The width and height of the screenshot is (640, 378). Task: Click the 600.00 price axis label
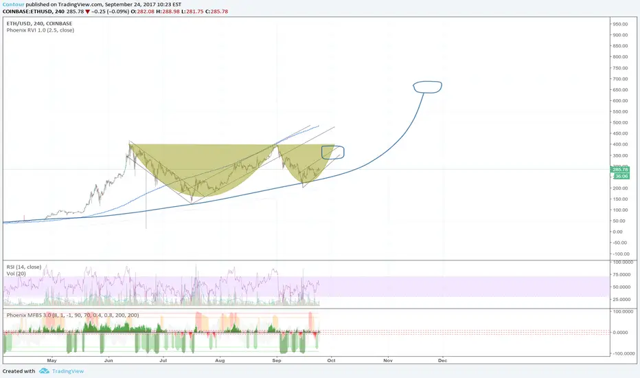[620, 100]
